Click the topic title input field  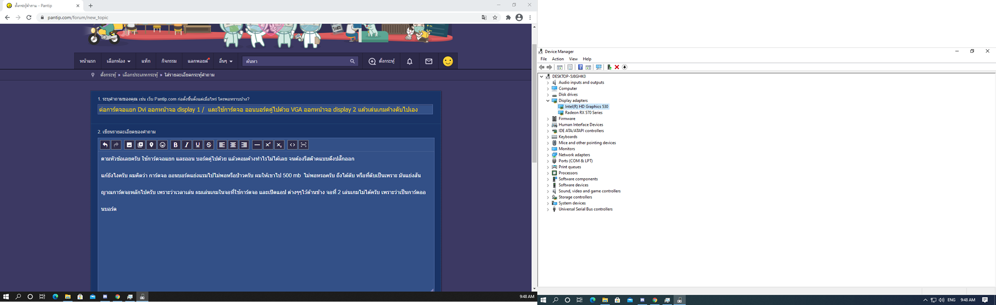(265, 110)
